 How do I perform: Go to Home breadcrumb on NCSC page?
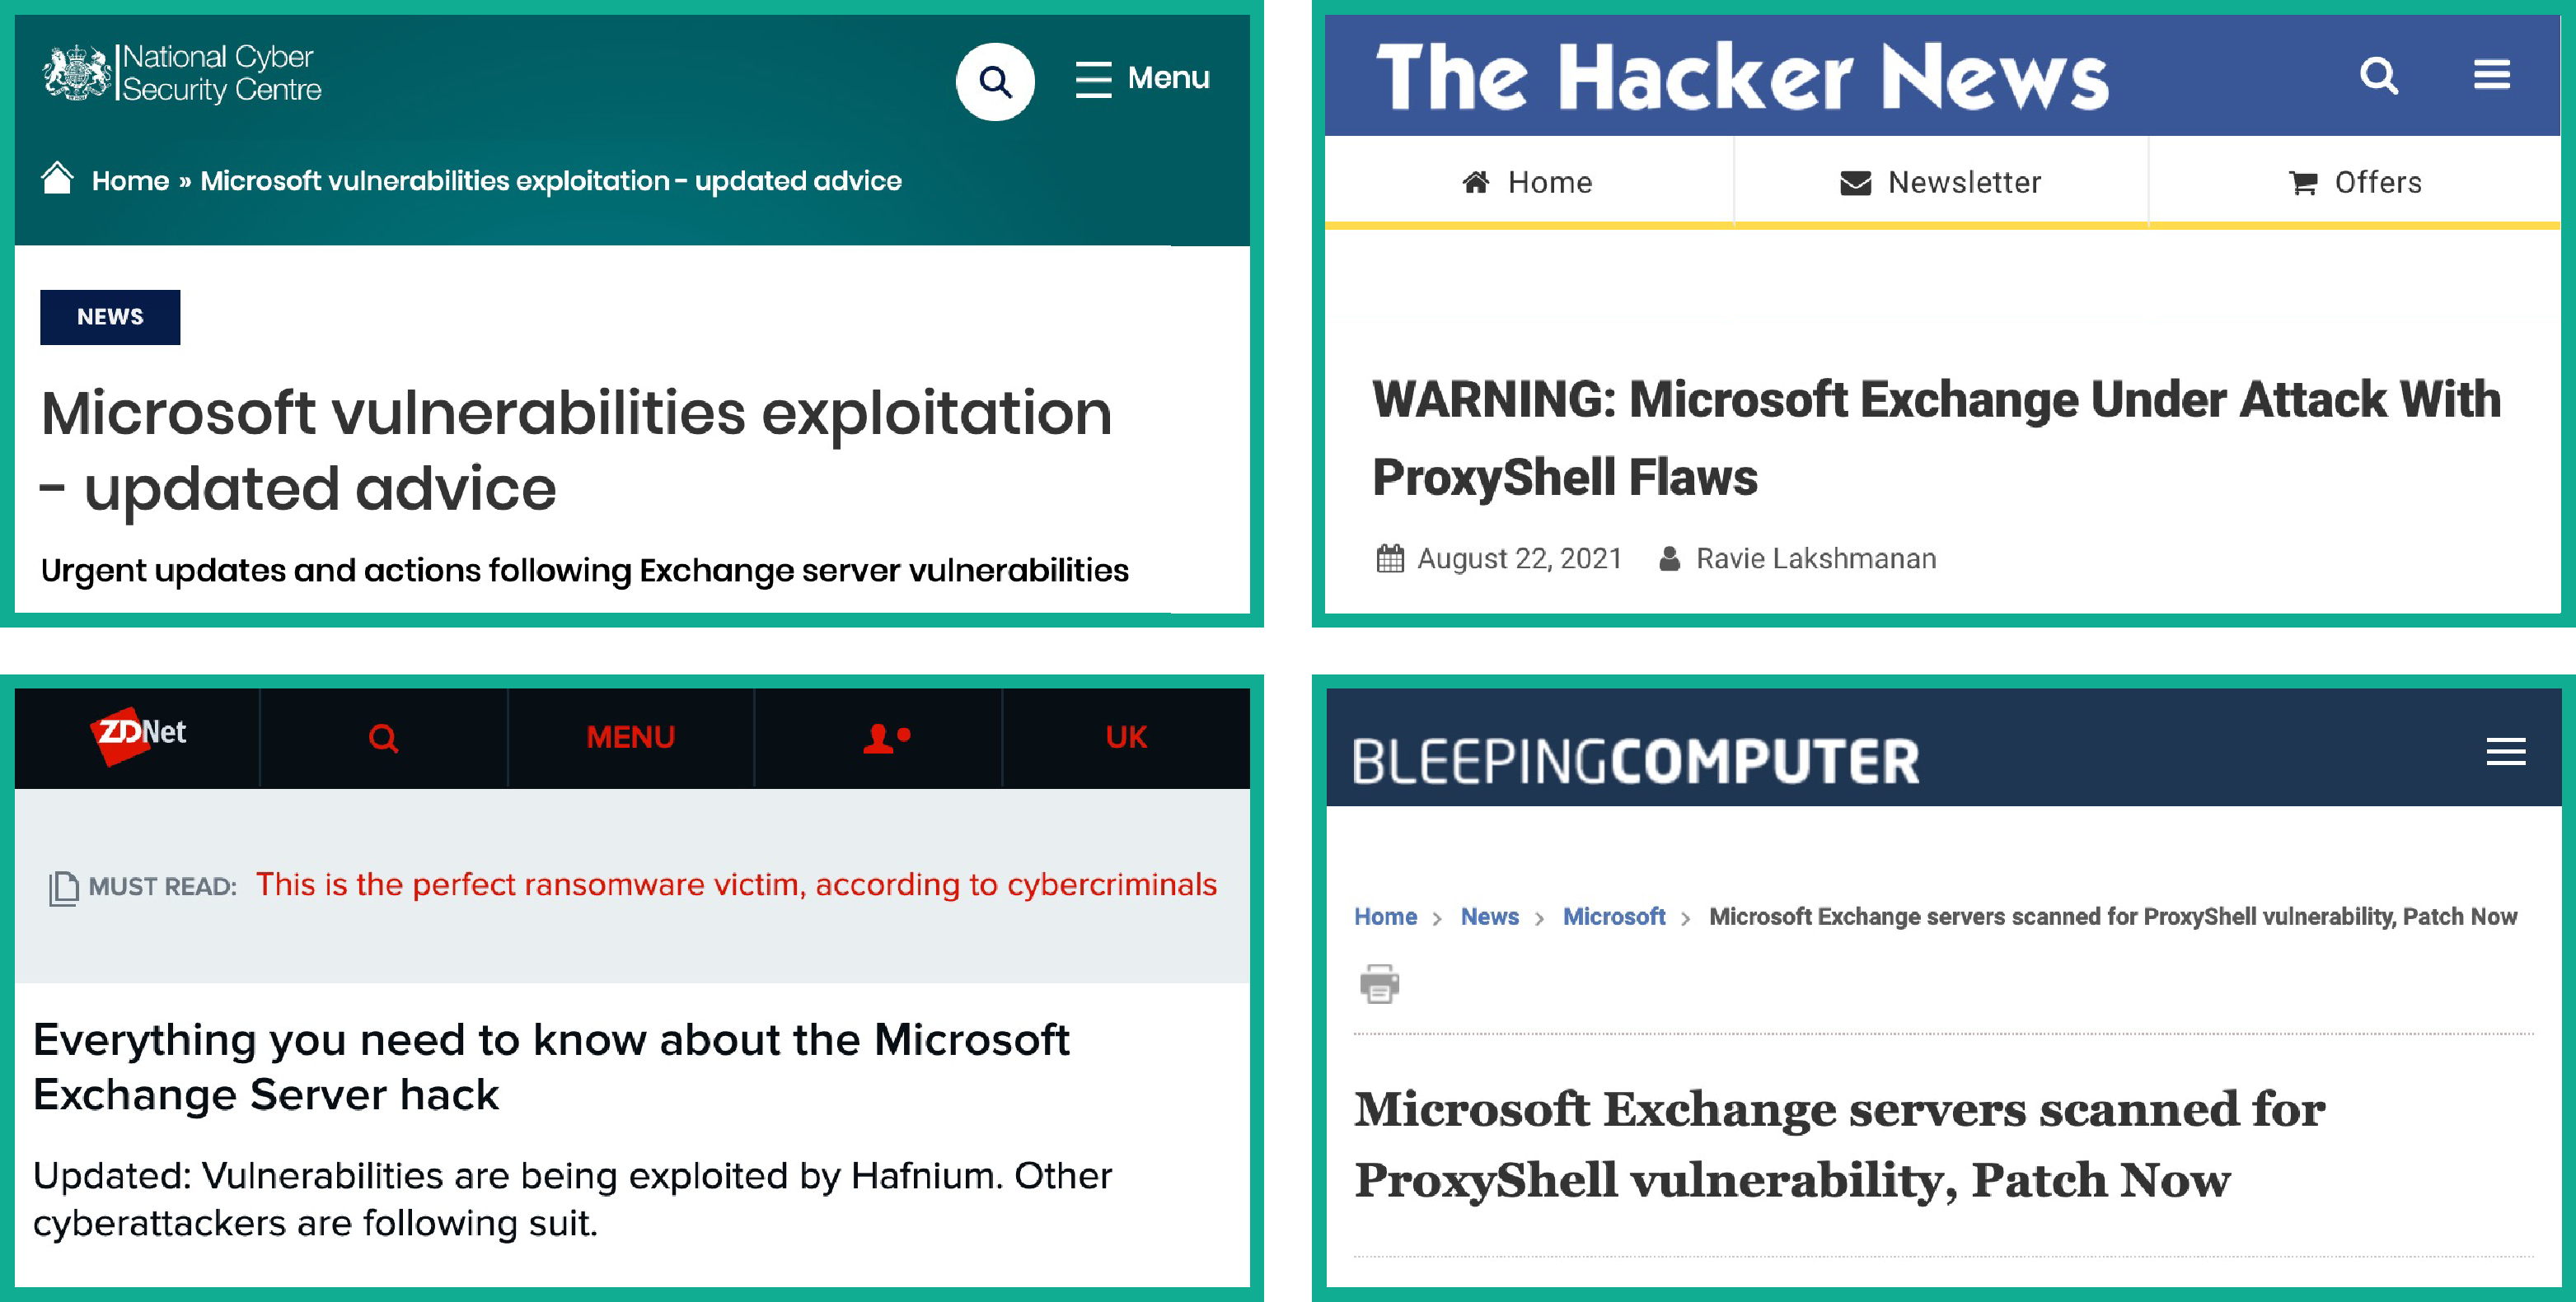point(130,181)
